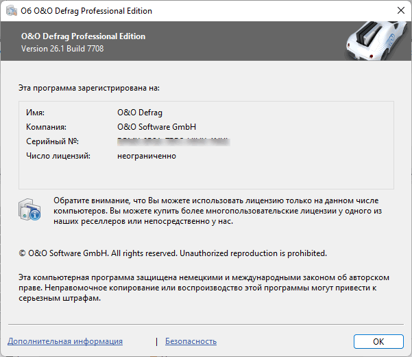Open the Безопасность link
Image resolution: width=412 pixels, height=357 pixels.
click(x=191, y=341)
